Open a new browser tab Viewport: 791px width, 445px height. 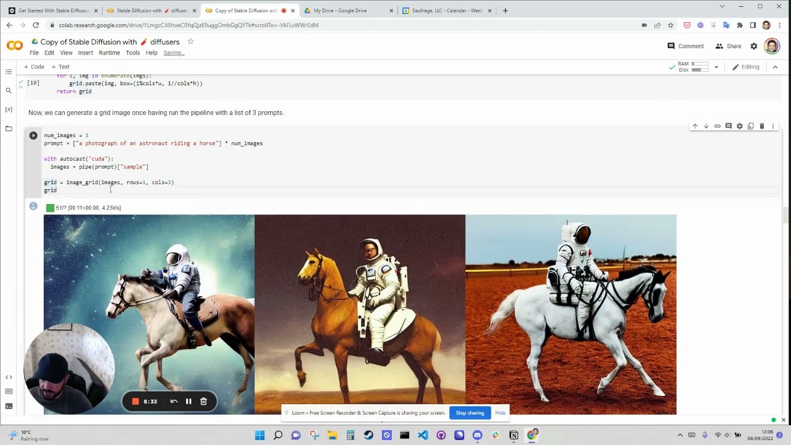505,11
